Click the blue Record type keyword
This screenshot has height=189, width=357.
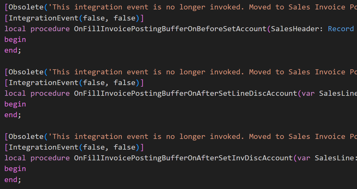pyautogui.click(x=341, y=29)
